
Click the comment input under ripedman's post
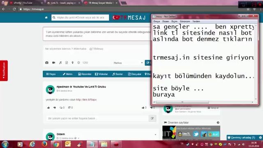(x=97, y=118)
